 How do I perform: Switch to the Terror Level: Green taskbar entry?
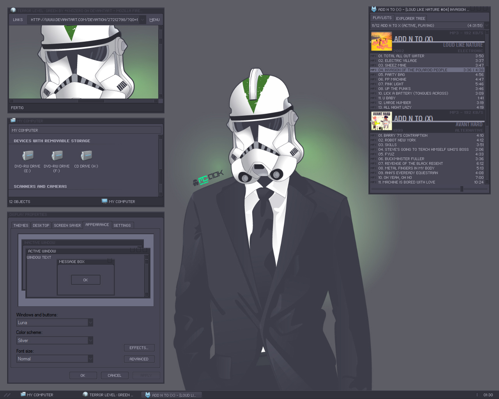108,395
